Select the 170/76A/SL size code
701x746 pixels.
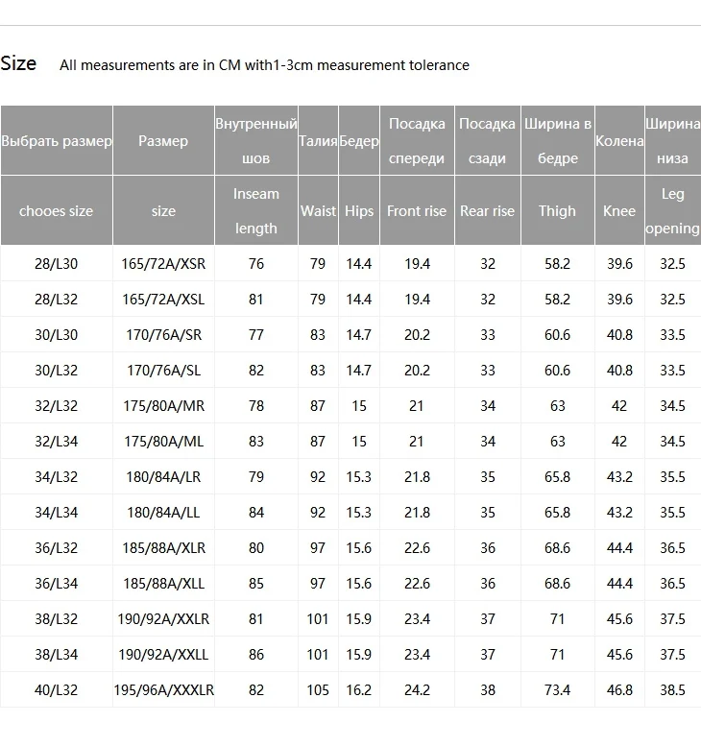[x=163, y=371]
